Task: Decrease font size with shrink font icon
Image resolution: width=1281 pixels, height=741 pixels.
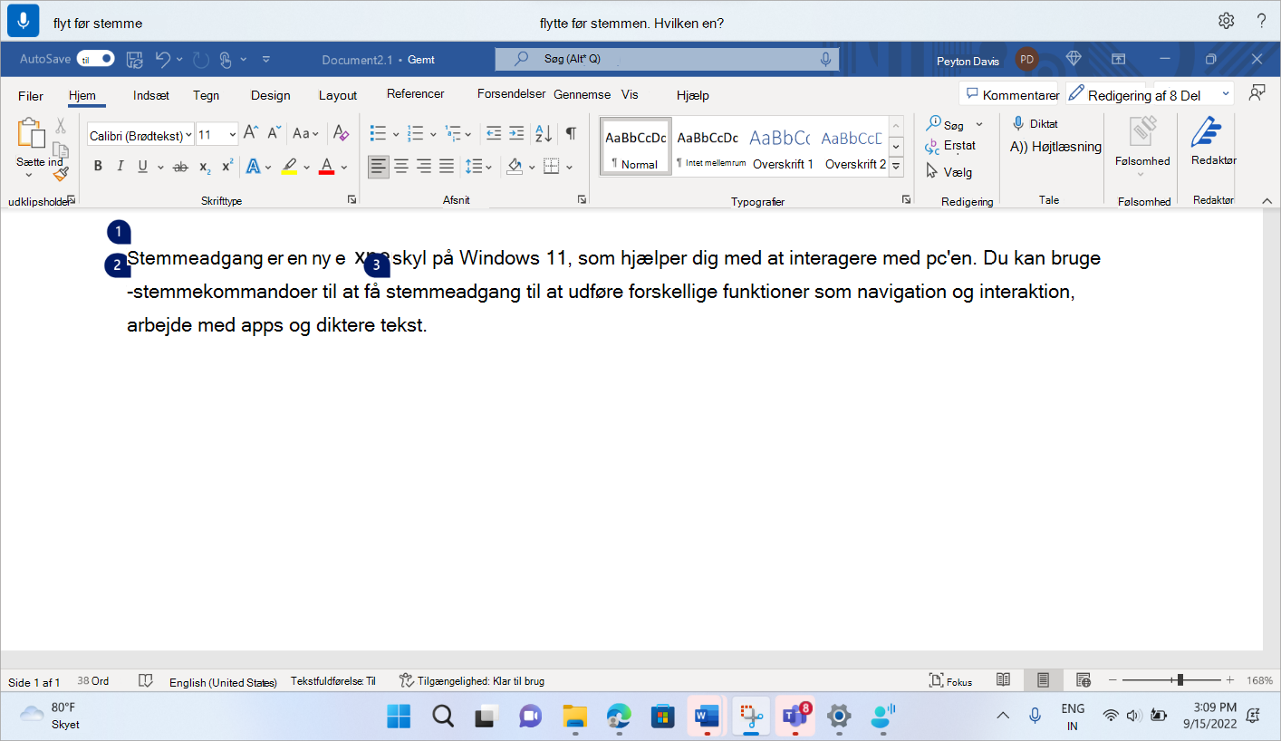Action: (x=274, y=133)
